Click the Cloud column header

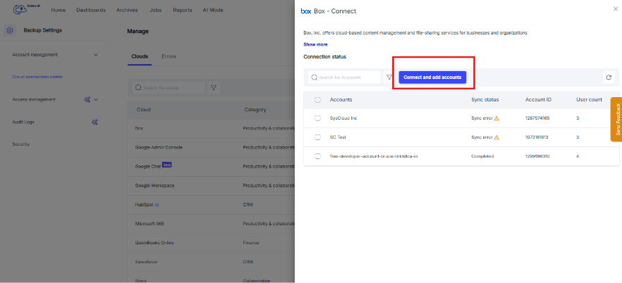144,110
